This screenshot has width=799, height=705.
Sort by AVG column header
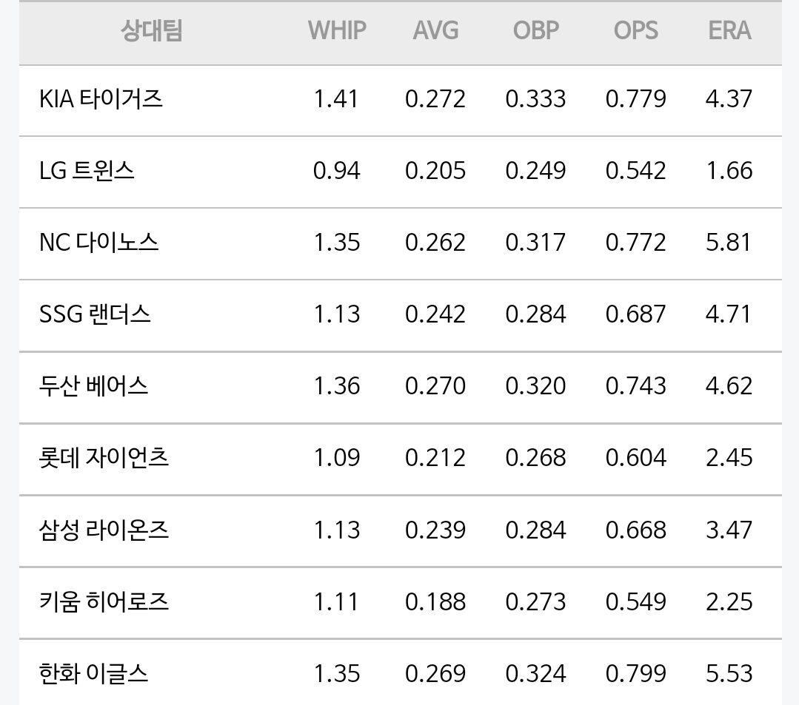435,31
